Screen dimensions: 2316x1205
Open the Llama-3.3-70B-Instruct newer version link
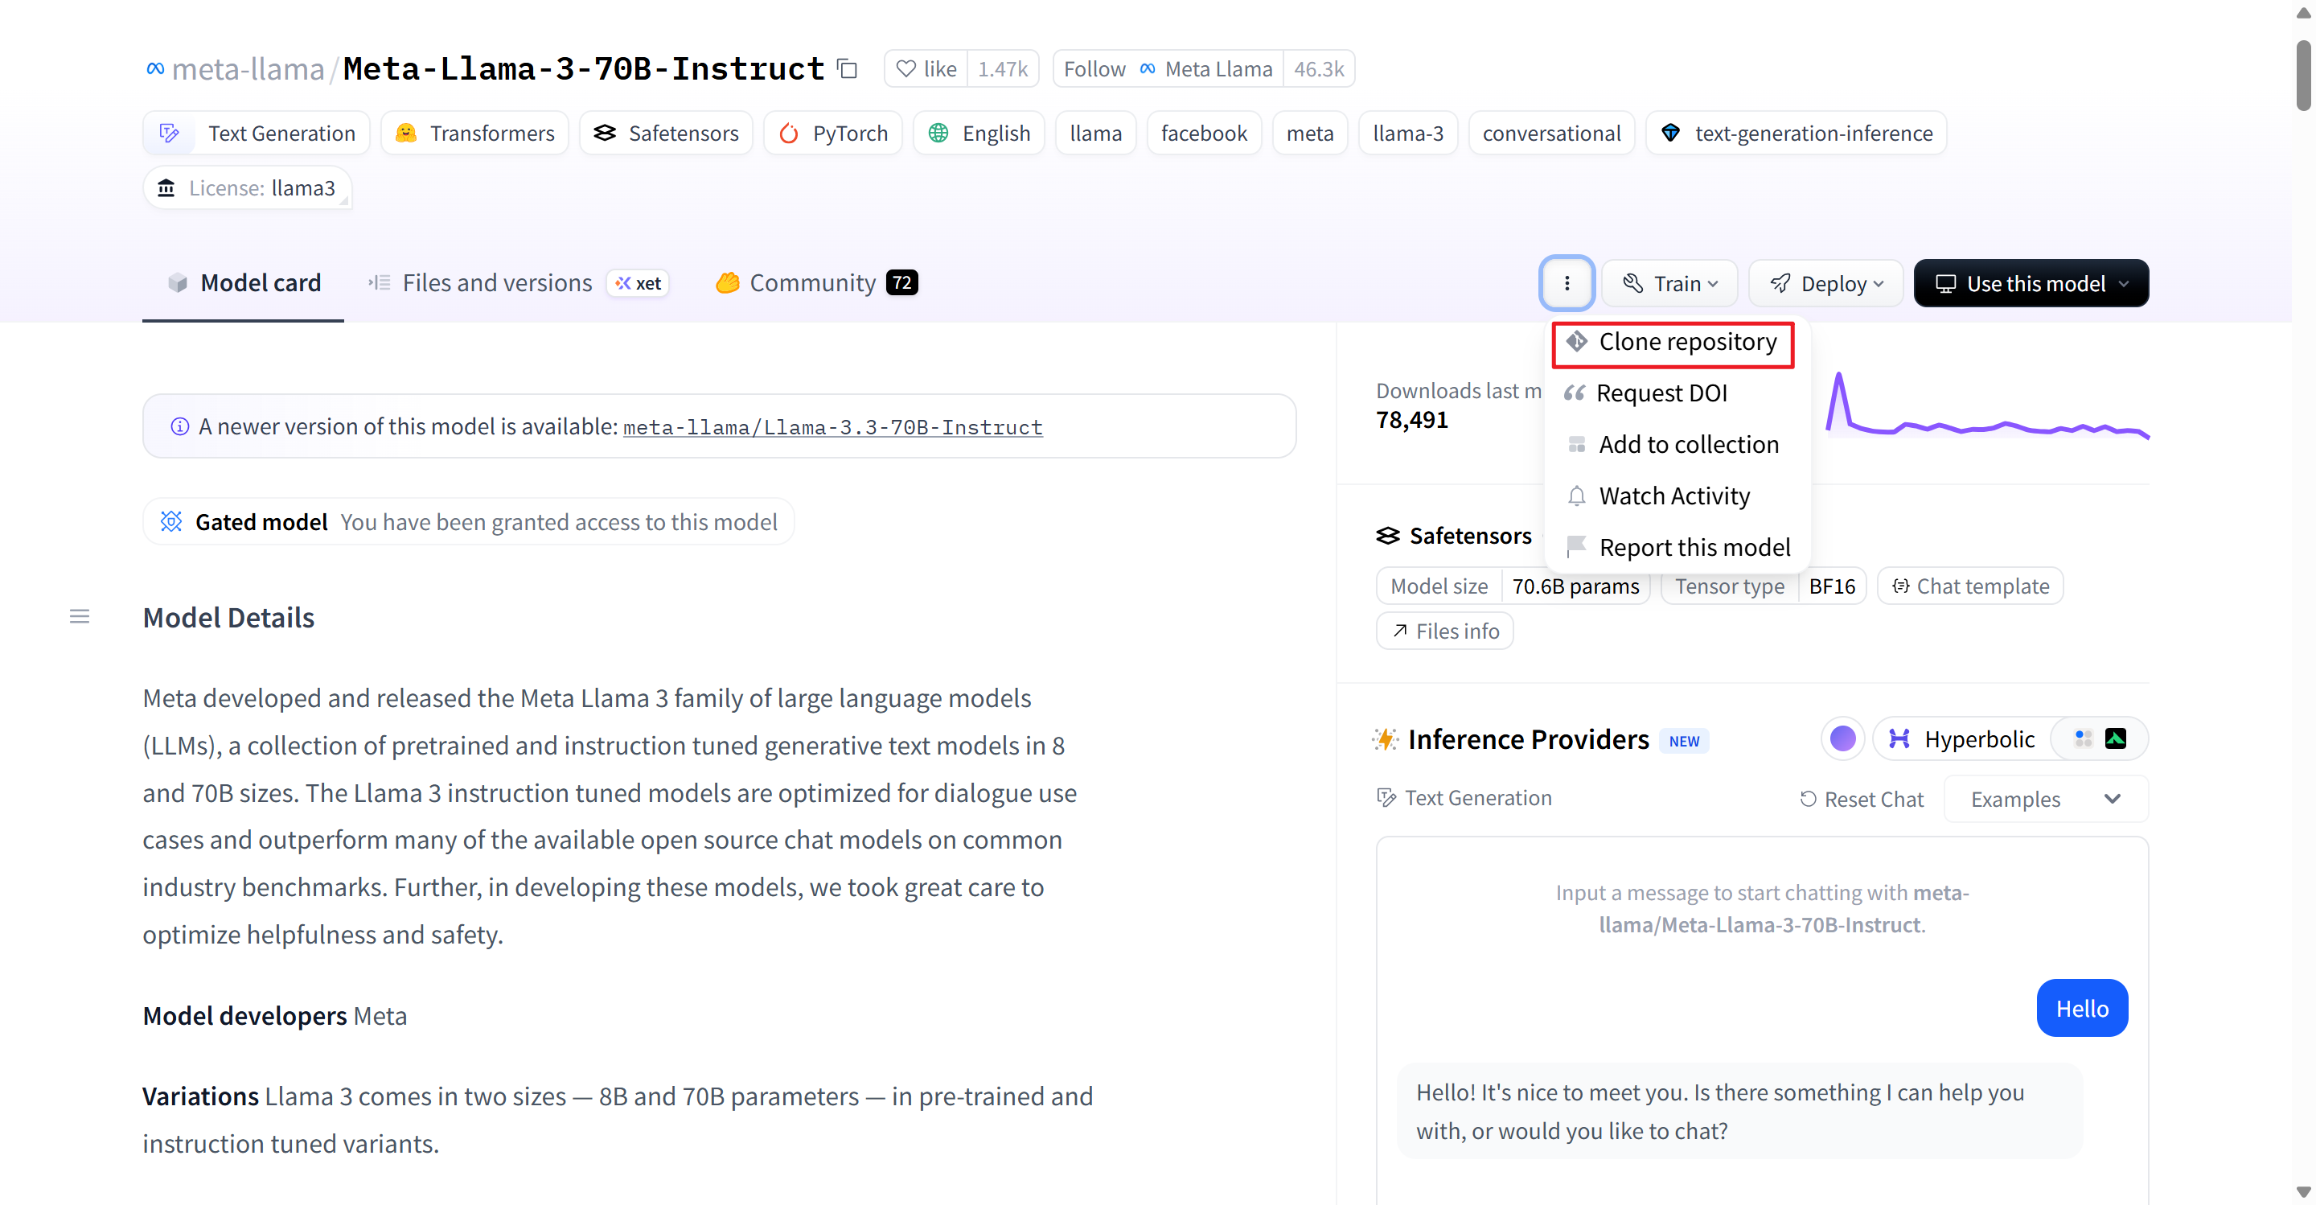click(832, 427)
